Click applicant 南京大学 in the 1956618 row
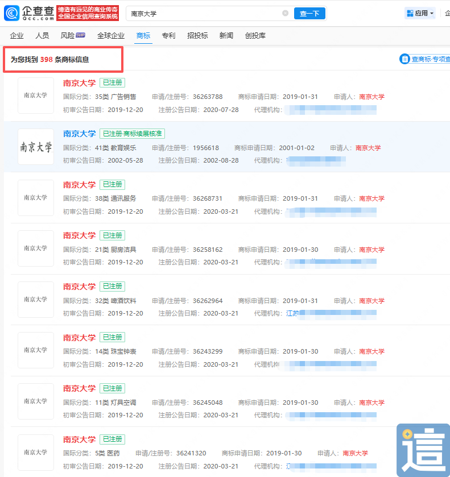 (x=368, y=148)
